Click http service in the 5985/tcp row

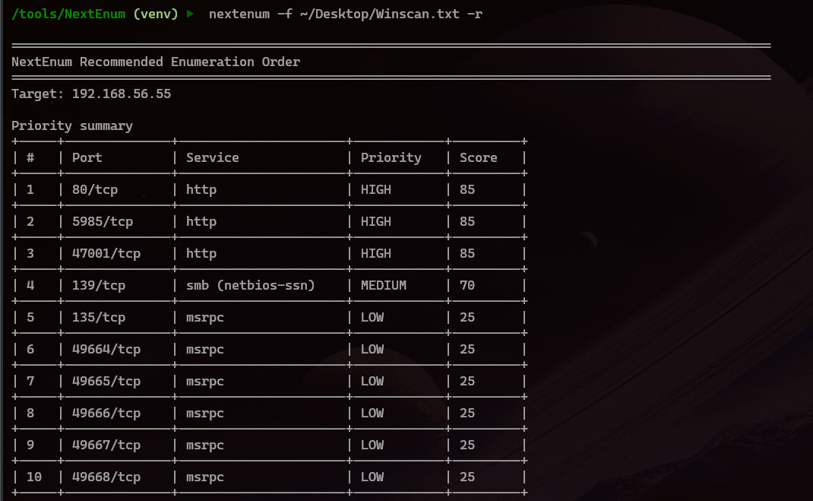201,221
